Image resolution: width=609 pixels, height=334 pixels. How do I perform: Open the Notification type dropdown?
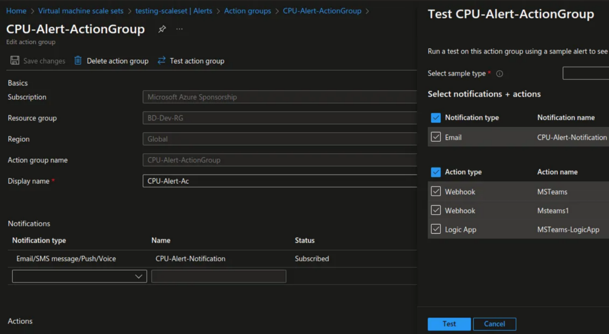click(79, 277)
